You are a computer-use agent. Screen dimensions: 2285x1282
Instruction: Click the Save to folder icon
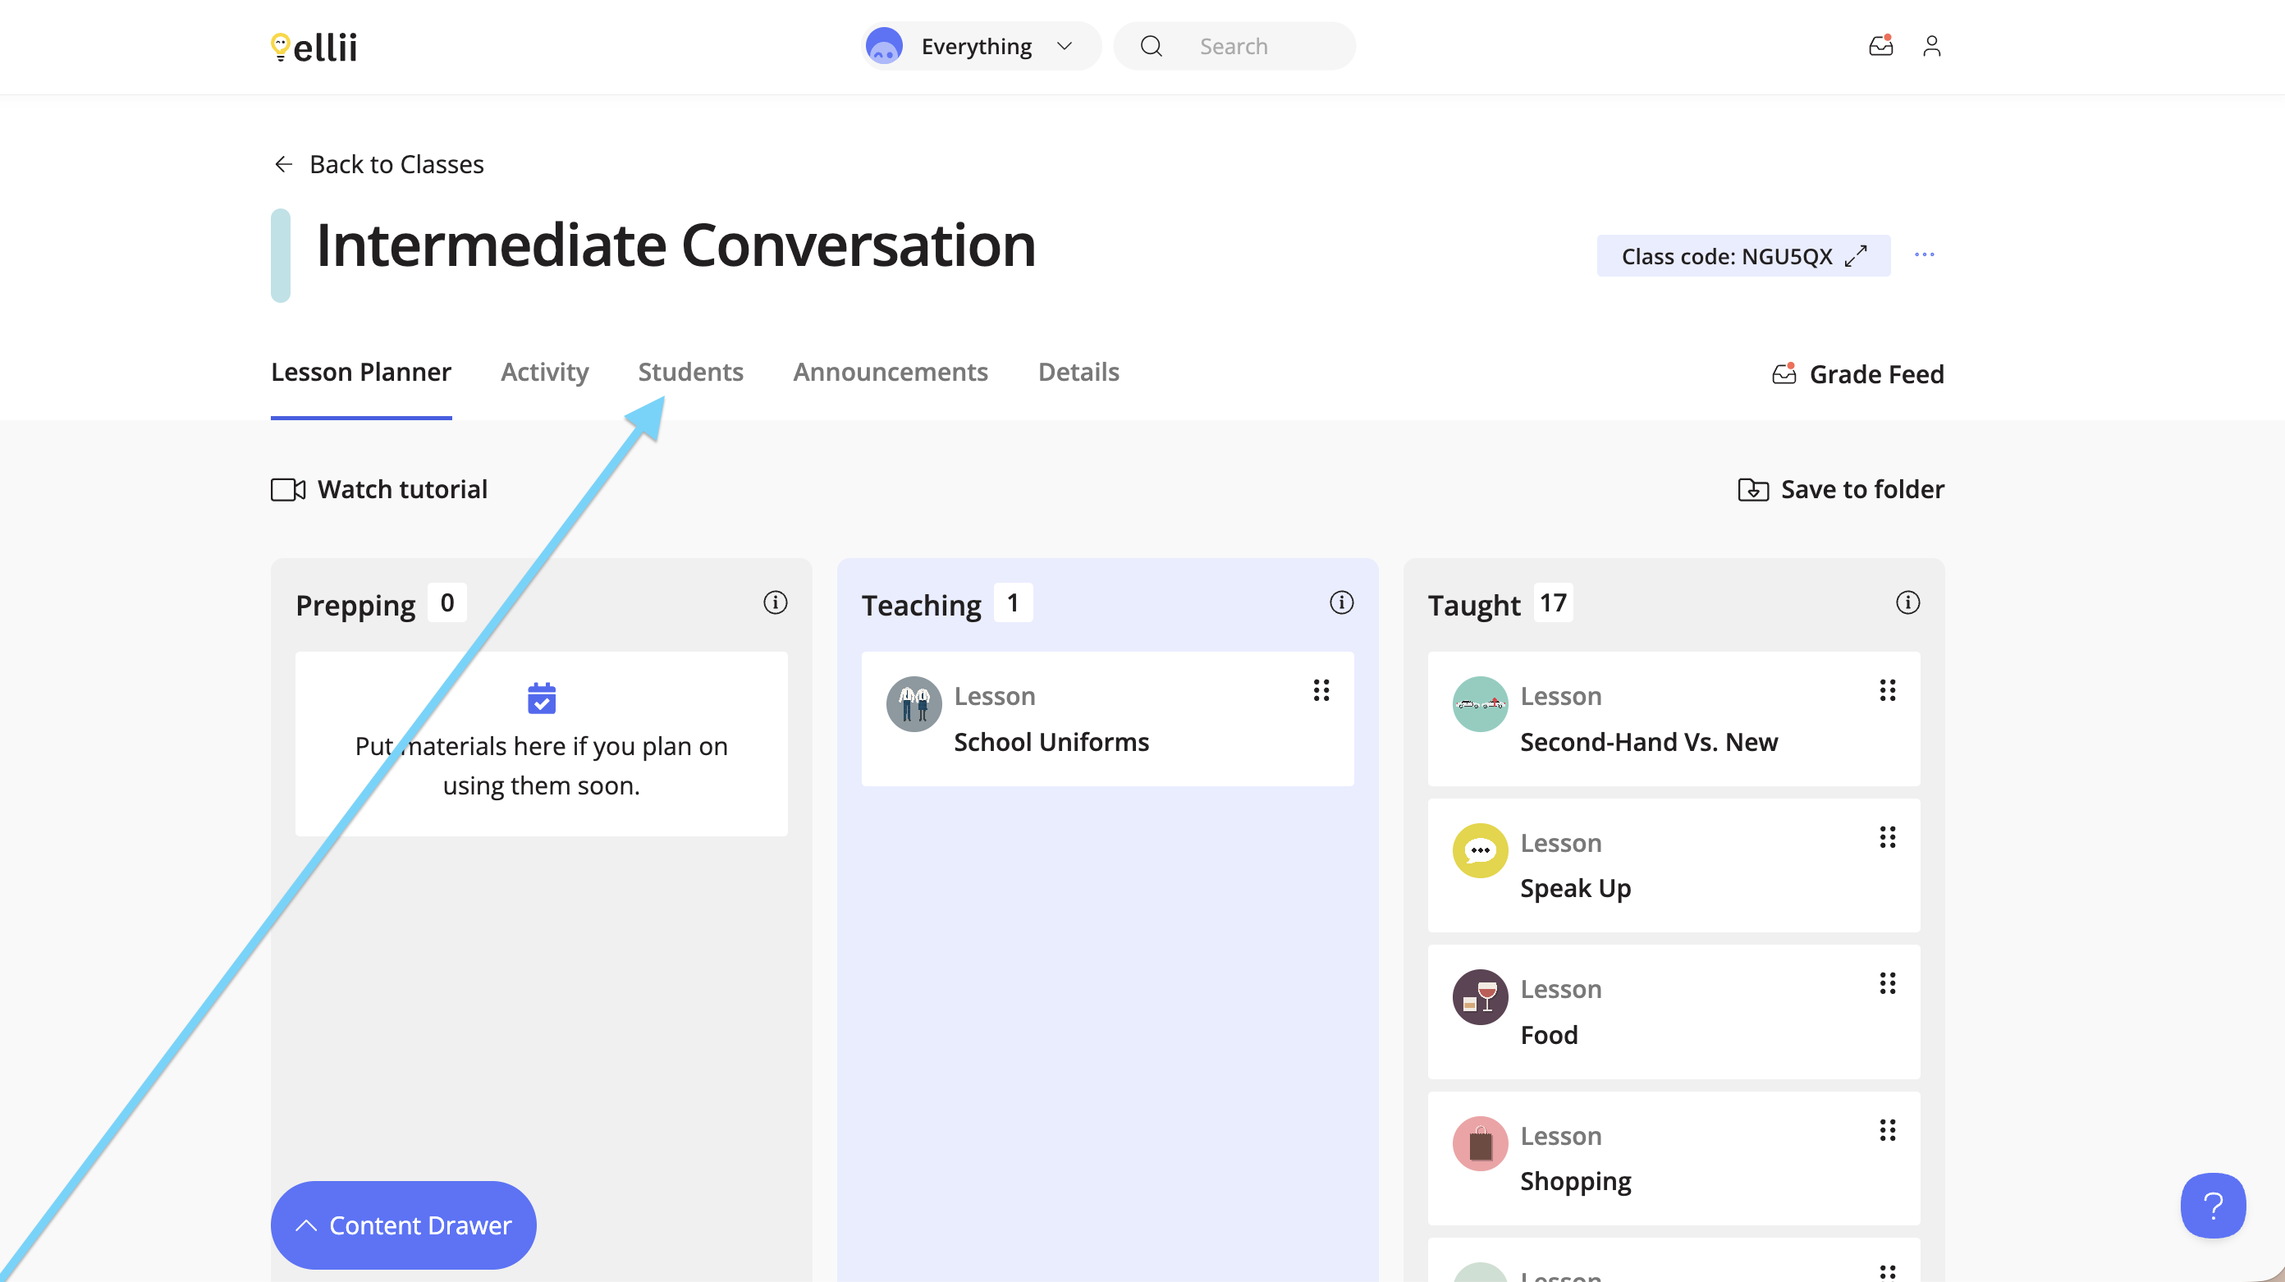coord(1753,489)
